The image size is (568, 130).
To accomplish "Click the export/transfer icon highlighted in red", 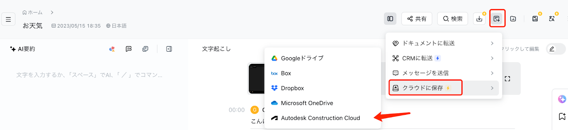I will point(497,19).
